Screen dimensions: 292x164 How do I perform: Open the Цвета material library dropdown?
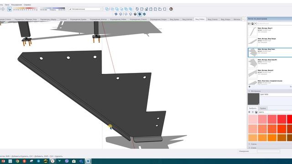tap(275, 112)
